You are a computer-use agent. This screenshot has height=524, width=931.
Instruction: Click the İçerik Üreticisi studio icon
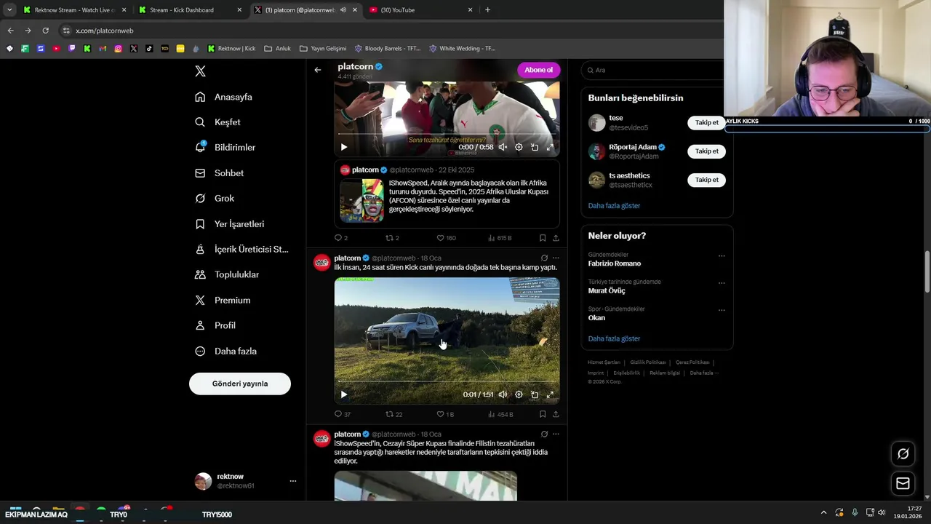201,249
